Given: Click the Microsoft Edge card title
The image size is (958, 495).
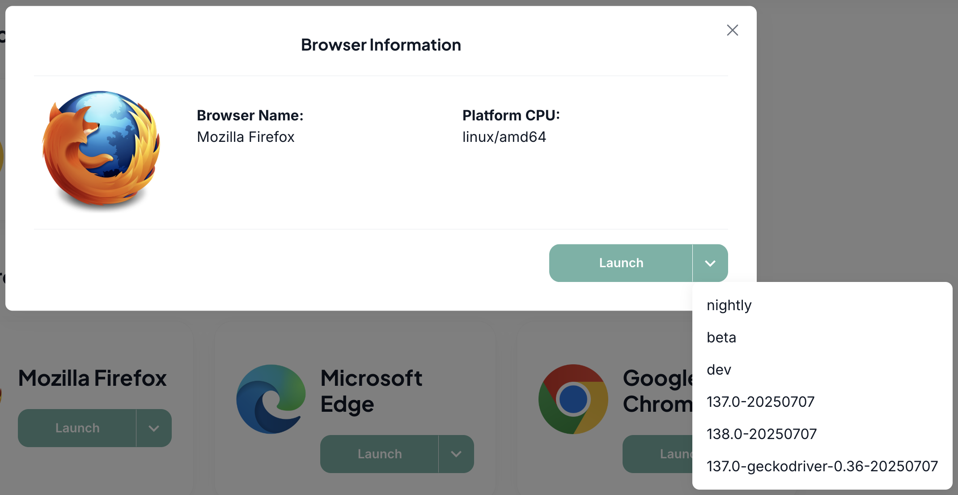Looking at the screenshot, I should 371,391.
